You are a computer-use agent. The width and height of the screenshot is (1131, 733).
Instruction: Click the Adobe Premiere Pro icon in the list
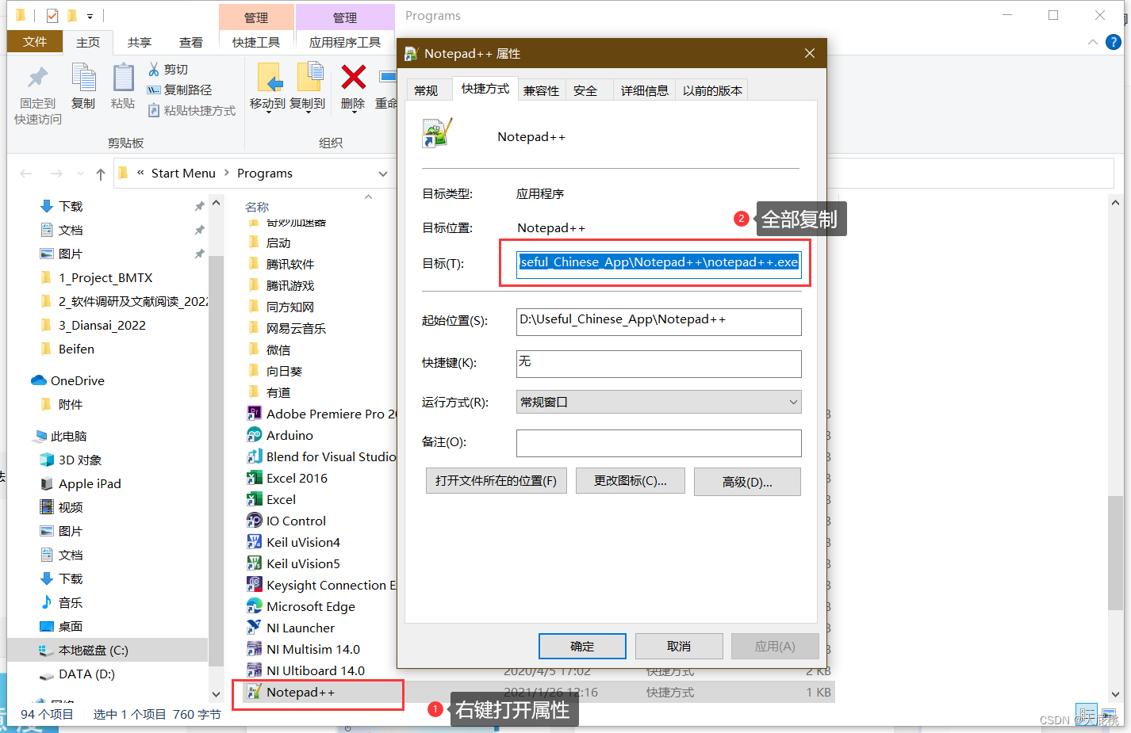pos(254,414)
